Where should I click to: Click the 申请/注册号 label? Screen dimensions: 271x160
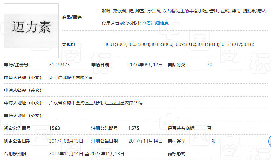[16, 65]
